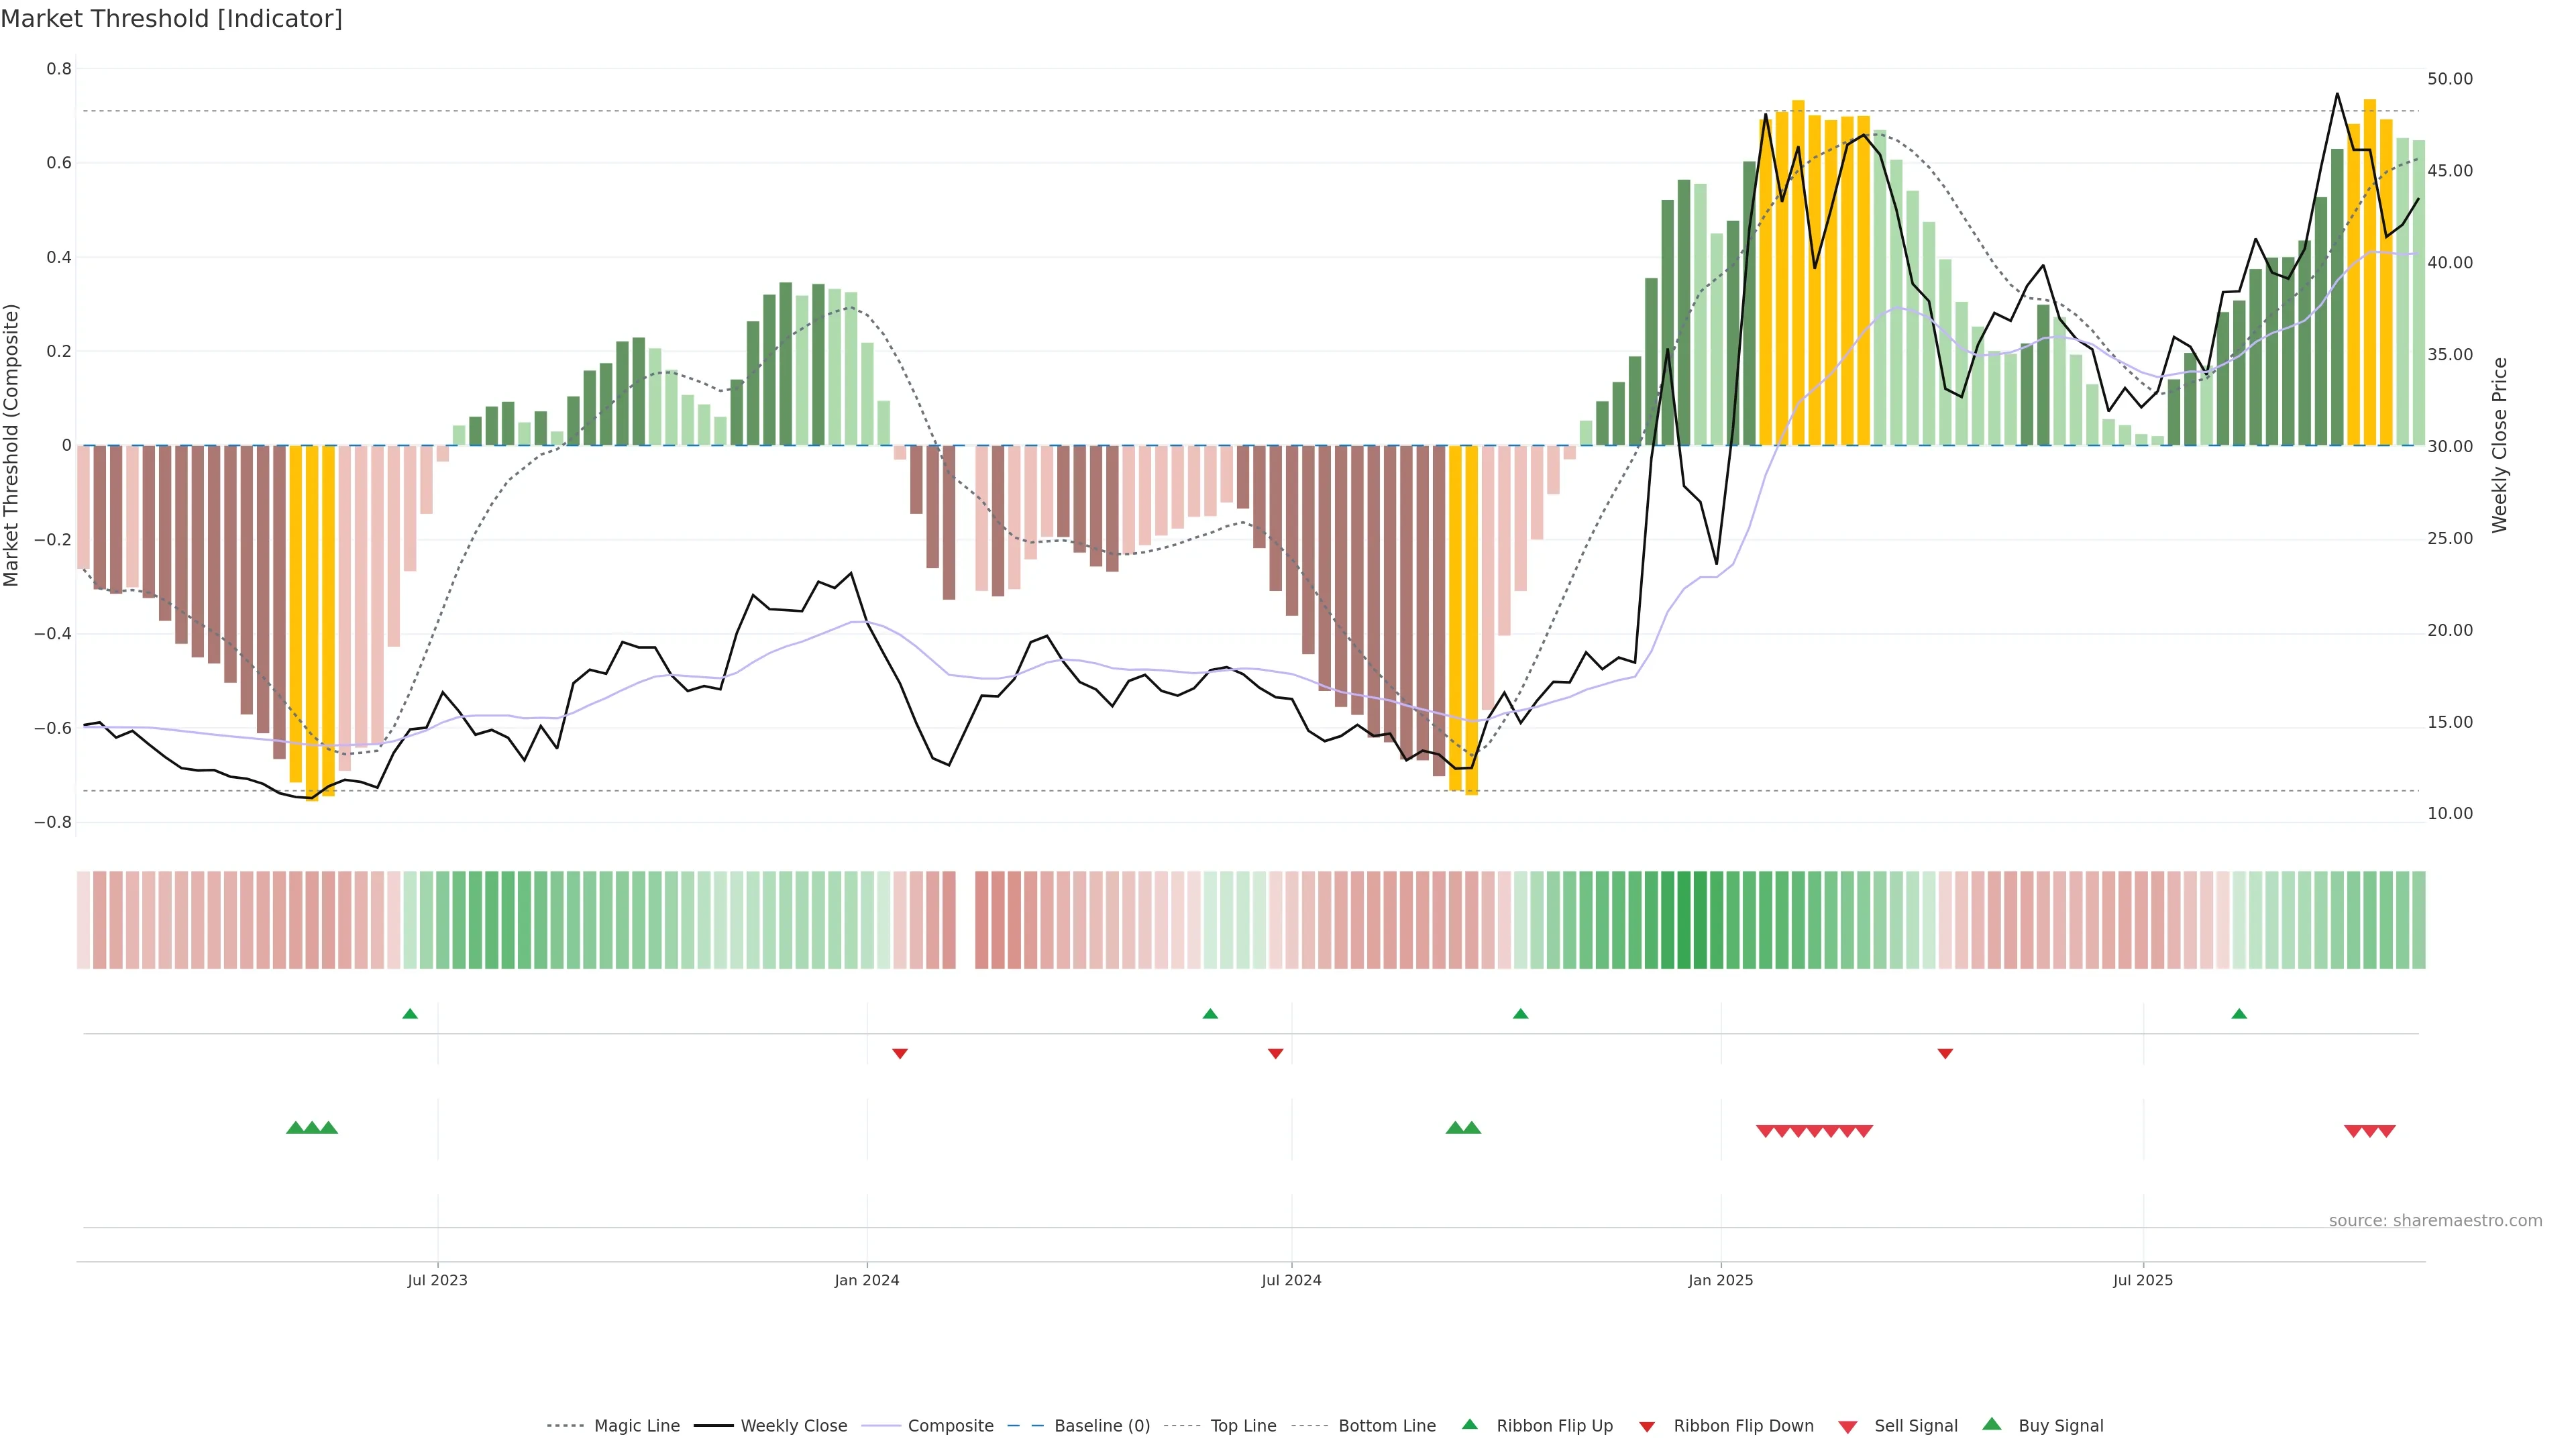The width and height of the screenshot is (2576, 1449).
Task: Click the Sell Signal legend icon
Action: 1847,1427
